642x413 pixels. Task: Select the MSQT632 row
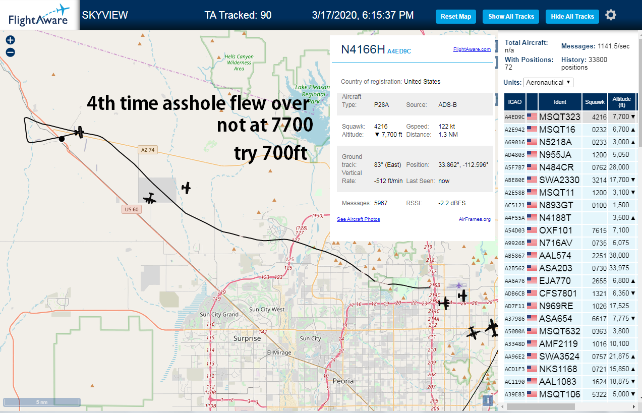(570, 331)
